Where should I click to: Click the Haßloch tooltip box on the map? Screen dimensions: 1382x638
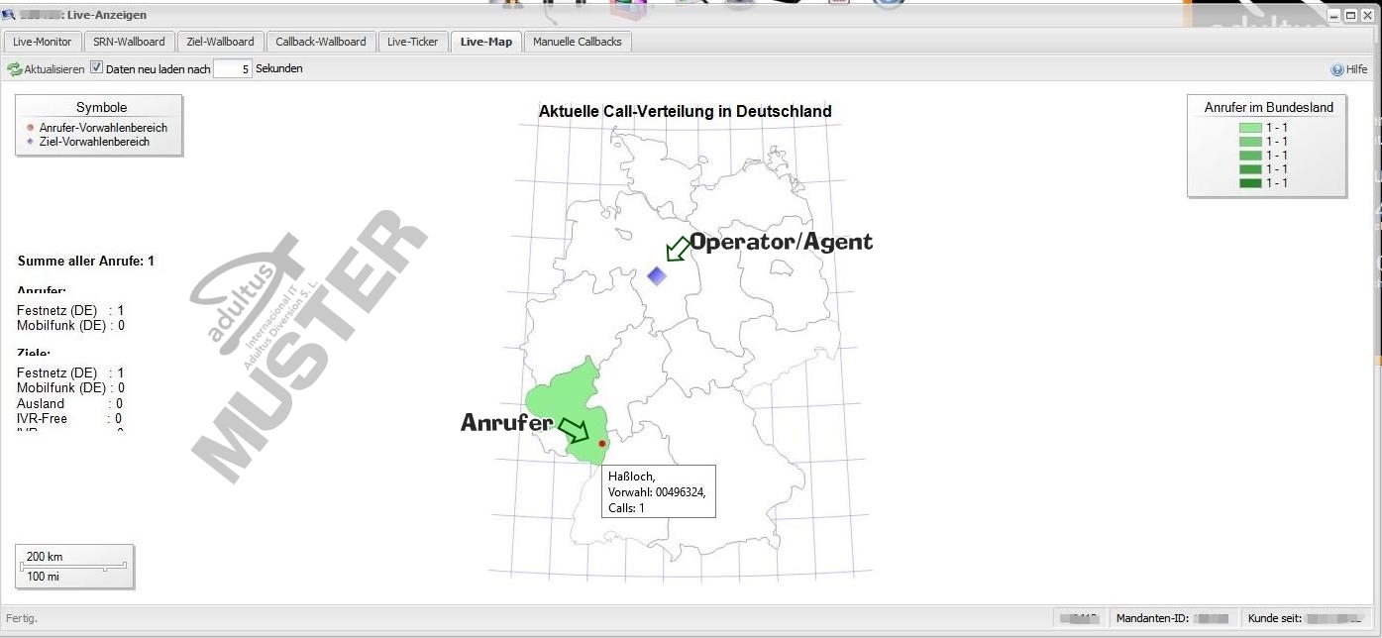coord(659,491)
